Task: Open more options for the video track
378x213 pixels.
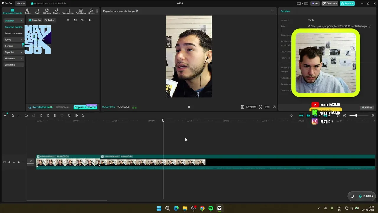Action: coord(23,162)
